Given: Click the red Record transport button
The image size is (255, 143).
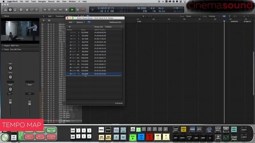Looking at the screenshot, I should (83, 10).
